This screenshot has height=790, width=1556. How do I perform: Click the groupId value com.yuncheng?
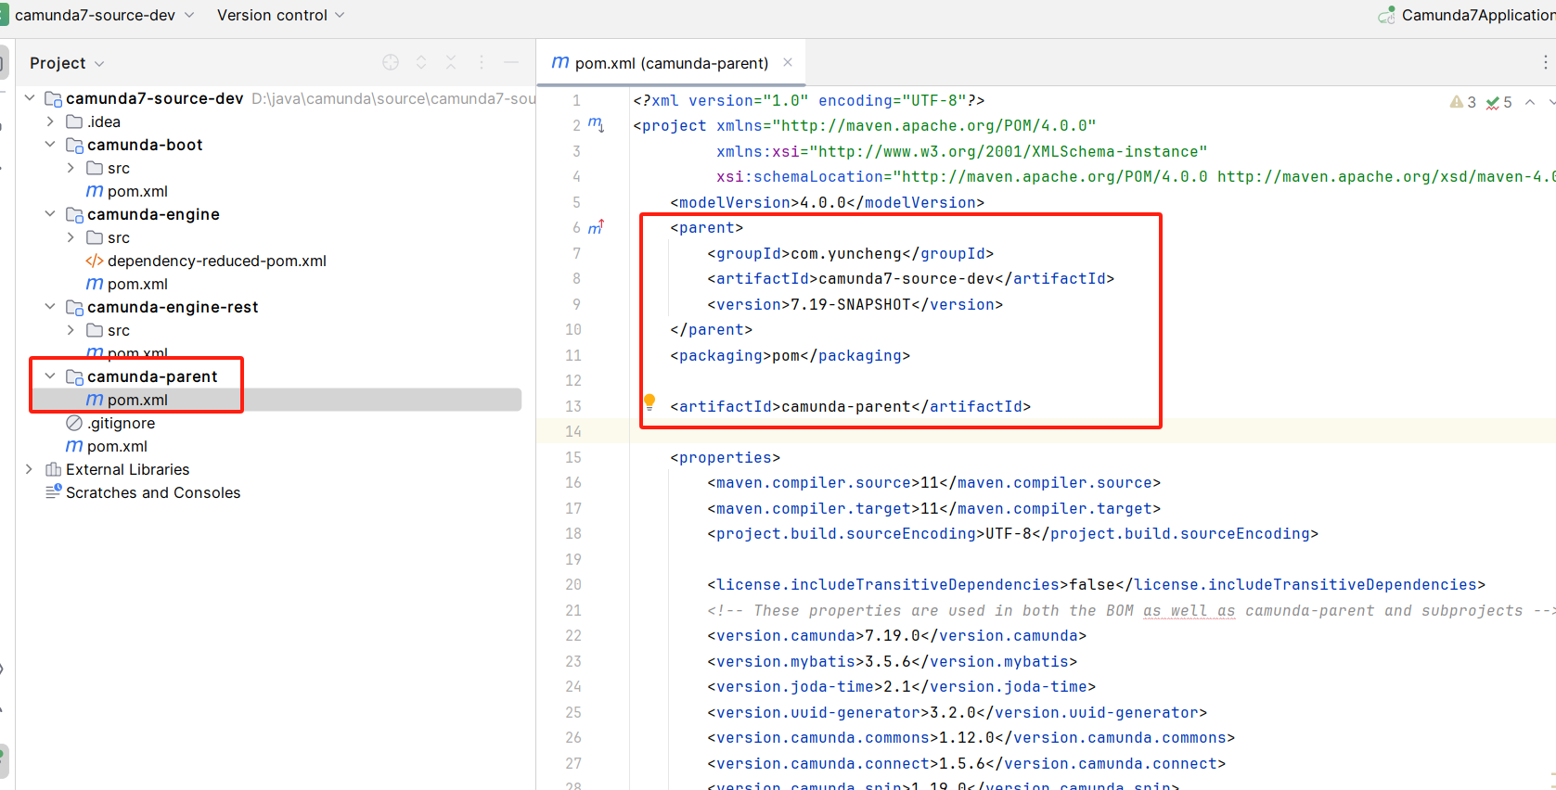(846, 253)
